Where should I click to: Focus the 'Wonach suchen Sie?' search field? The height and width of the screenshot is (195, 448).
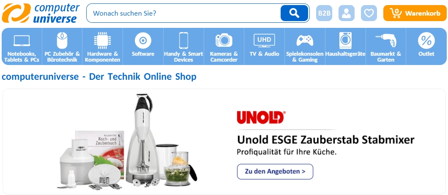pyautogui.click(x=183, y=13)
